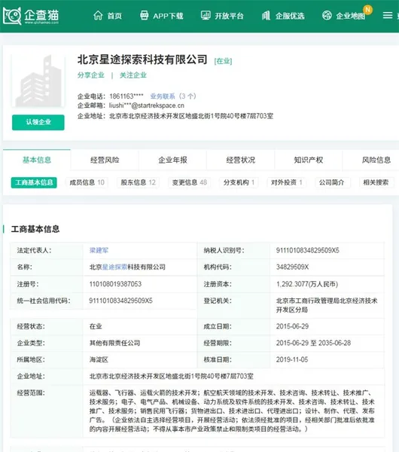Screen dimensions: 399x452
Task: Click the orange N badge
Action: [367, 10]
